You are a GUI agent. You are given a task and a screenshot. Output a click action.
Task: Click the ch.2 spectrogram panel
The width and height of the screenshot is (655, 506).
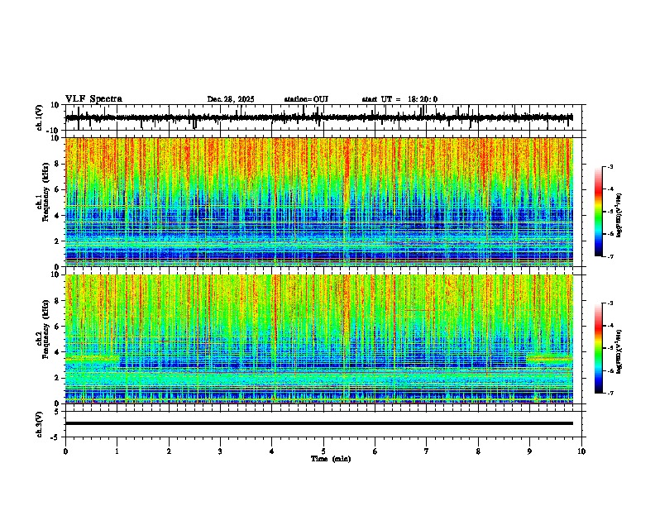point(319,339)
